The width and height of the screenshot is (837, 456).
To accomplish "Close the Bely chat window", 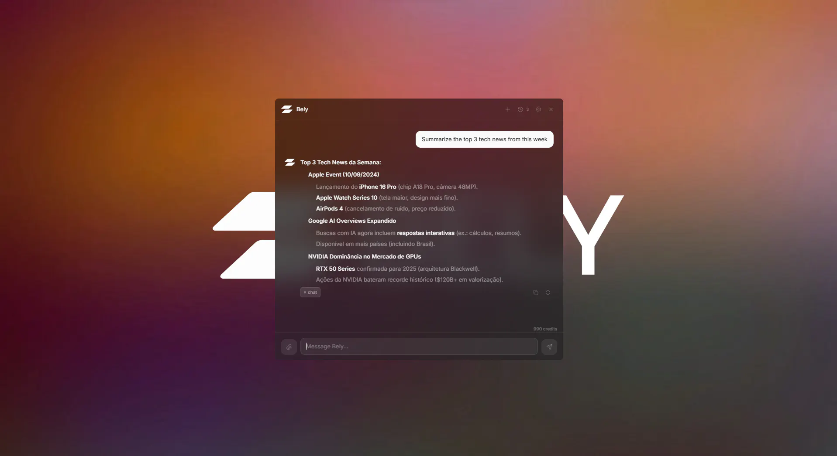I will 551,109.
